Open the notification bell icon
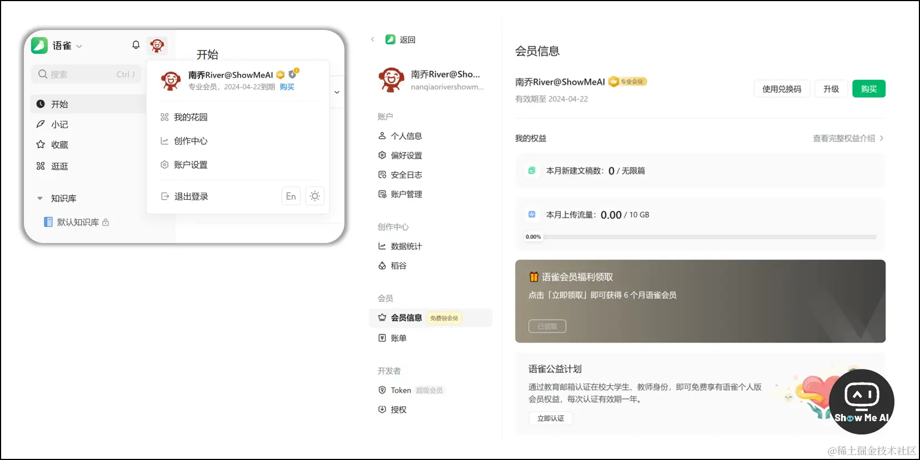 pyautogui.click(x=136, y=45)
